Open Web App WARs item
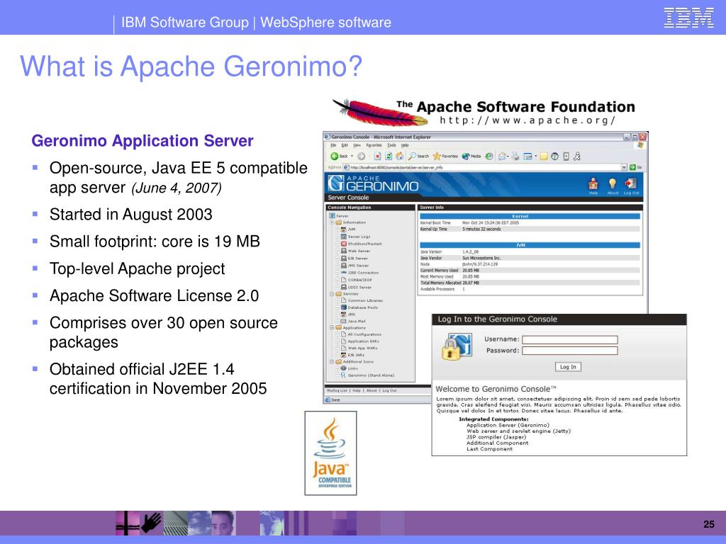The width and height of the screenshot is (726, 544). (359, 348)
